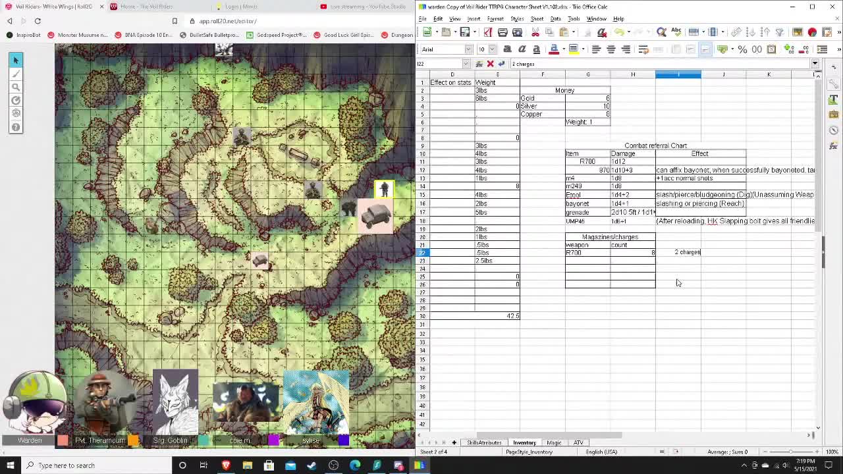Insert an image via toolbar icon
Image resolution: width=843 pixels, height=474 pixels.
[x=798, y=32]
